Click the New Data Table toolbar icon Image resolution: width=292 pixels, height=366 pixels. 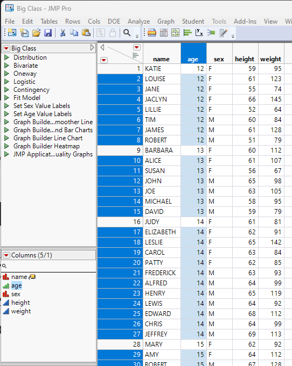[12, 33]
